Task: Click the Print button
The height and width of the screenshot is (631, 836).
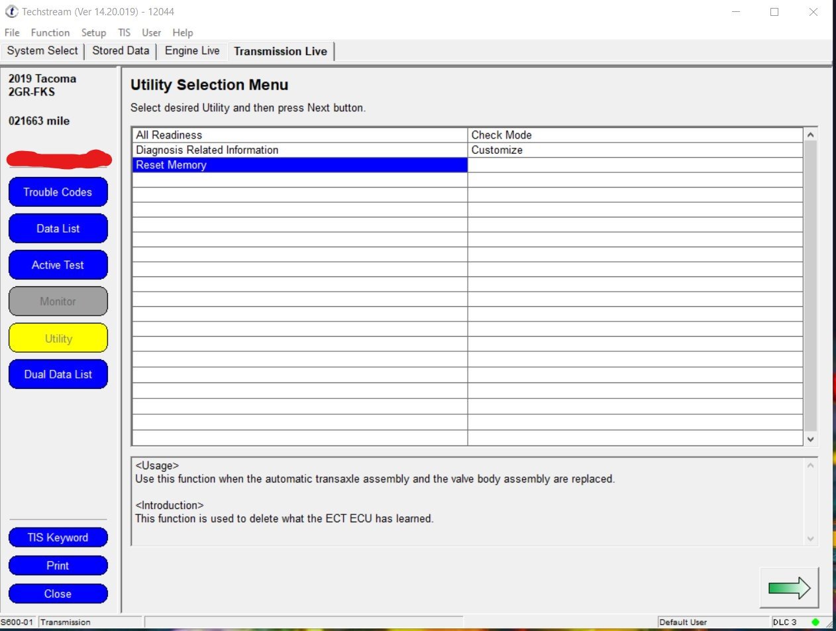Action: coord(58,565)
